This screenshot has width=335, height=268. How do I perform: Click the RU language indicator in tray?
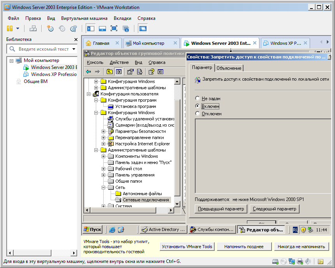(295, 230)
